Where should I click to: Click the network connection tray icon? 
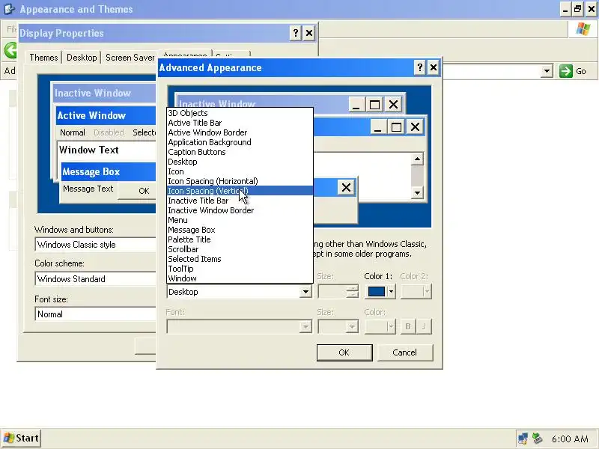[522, 439]
